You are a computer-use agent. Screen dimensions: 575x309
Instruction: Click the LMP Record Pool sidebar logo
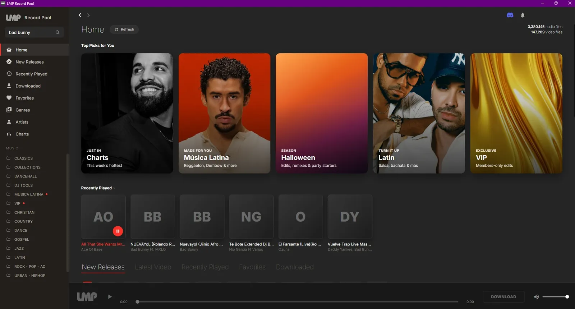[28, 18]
